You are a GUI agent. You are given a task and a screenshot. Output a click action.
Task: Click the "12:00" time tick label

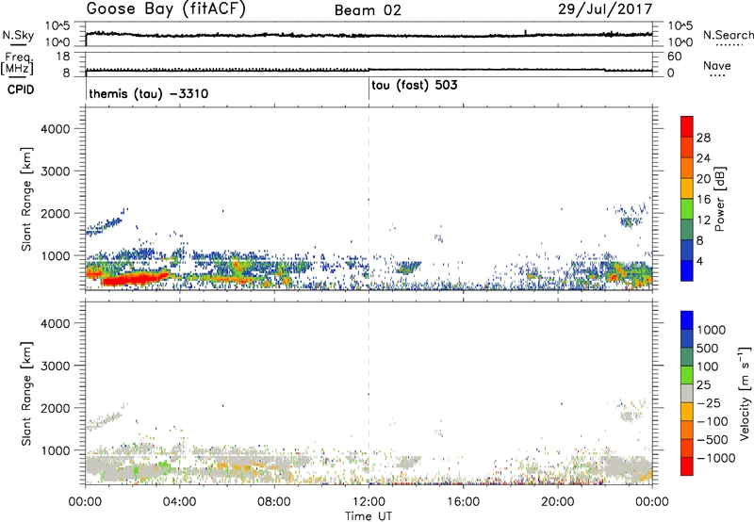369,502
